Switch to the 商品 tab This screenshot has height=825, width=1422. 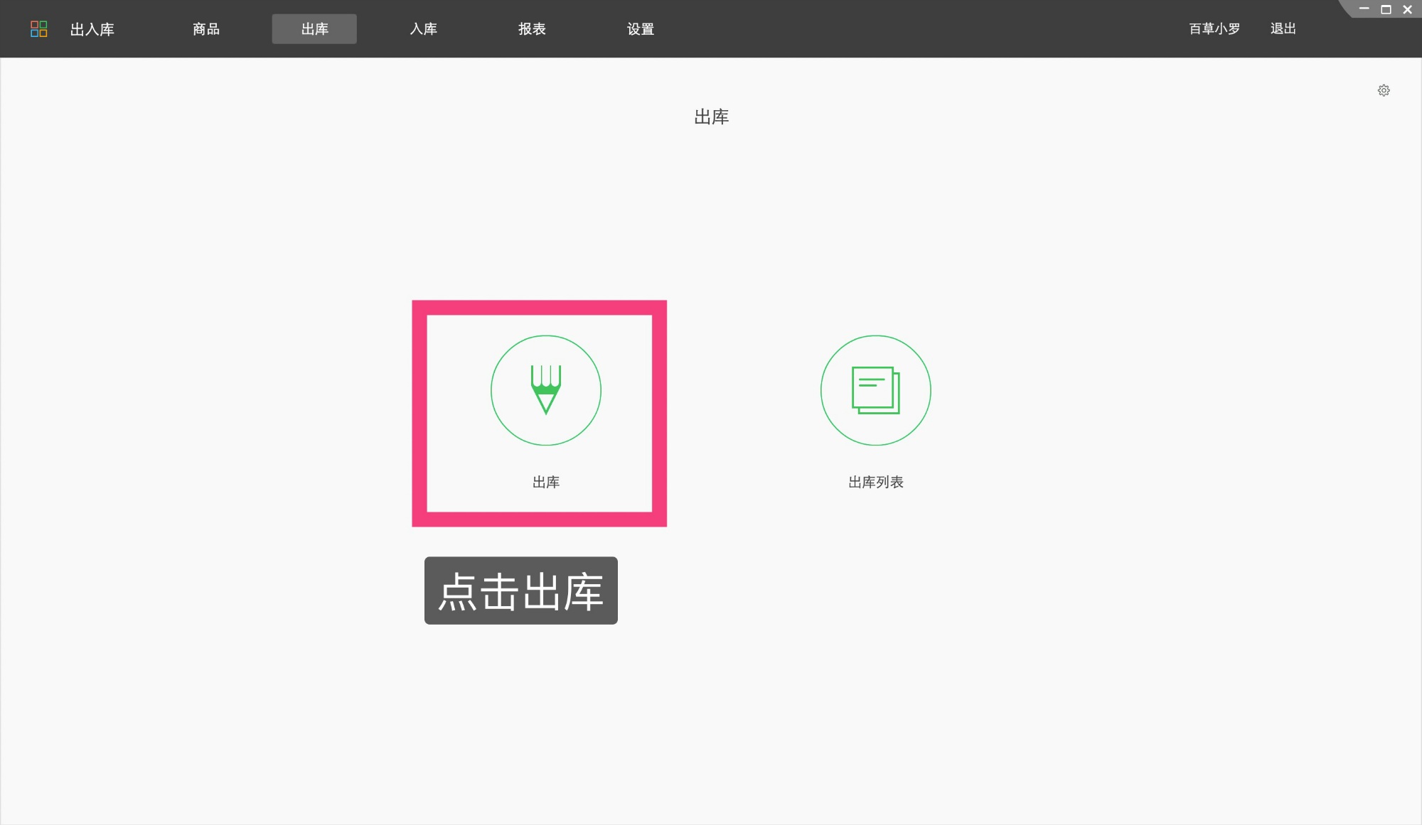[205, 29]
